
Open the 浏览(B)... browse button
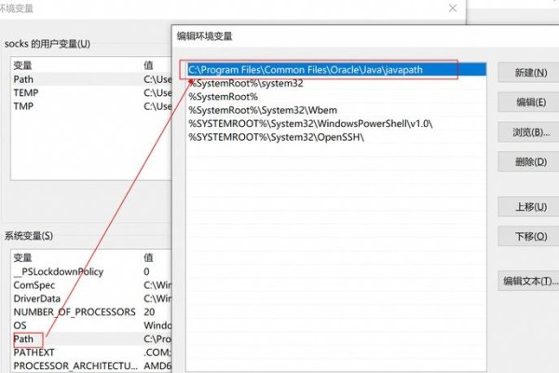pyautogui.click(x=528, y=132)
